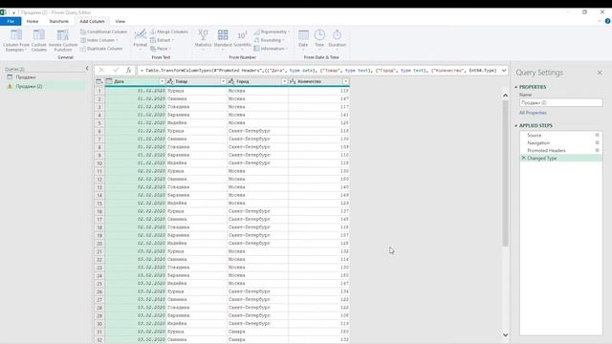Open Город column filter dropdown
The width and height of the screenshot is (612, 344).
coord(284,81)
